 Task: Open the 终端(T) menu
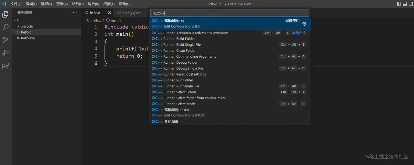point(109,4)
